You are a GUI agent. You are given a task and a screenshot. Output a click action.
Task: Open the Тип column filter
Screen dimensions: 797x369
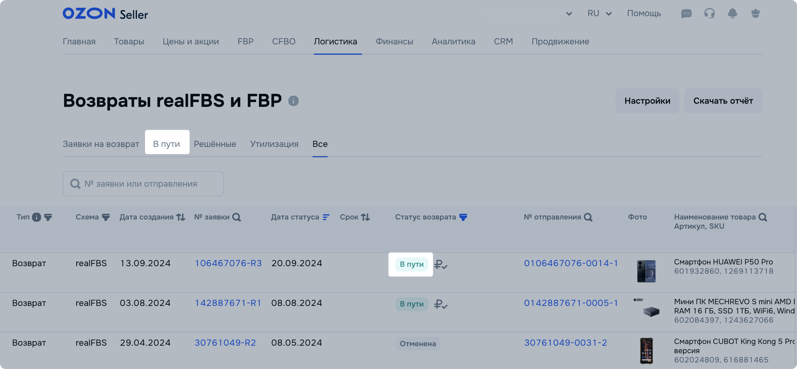[48, 217]
